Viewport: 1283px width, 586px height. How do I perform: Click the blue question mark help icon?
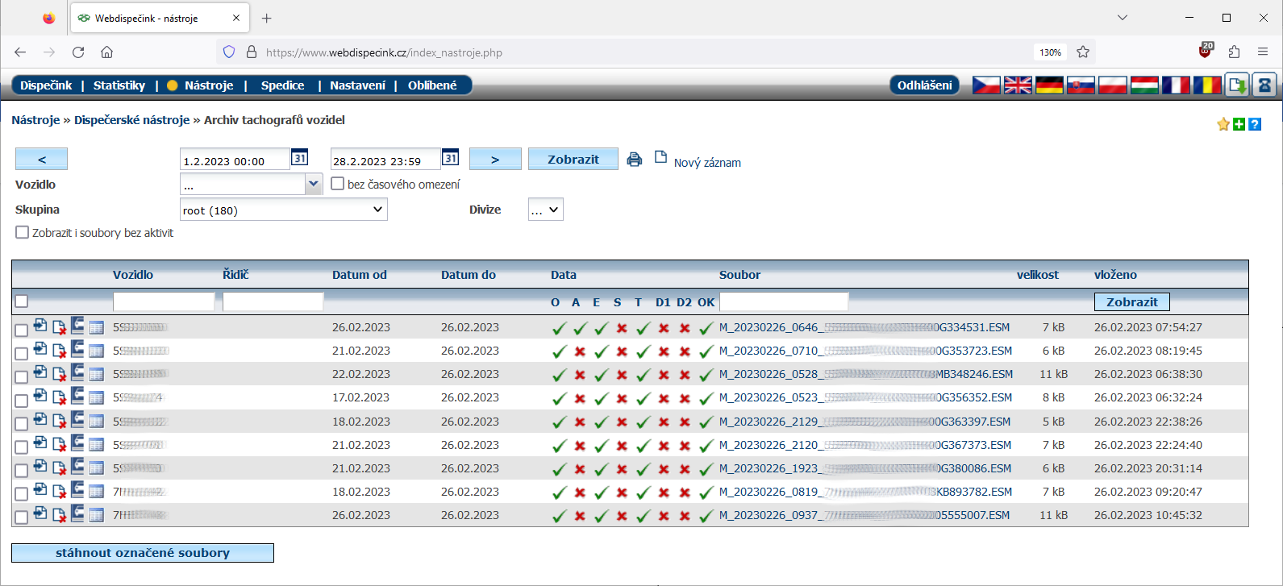[1255, 124]
